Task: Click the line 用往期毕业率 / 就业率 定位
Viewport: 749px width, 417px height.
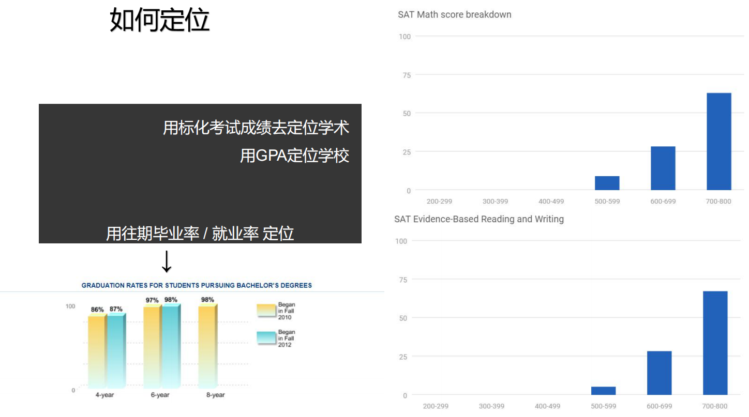Action: [200, 234]
